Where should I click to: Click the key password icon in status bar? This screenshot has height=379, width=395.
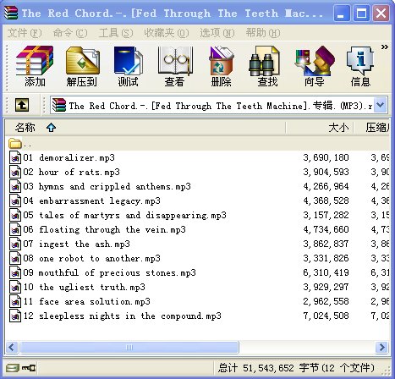coord(29,368)
